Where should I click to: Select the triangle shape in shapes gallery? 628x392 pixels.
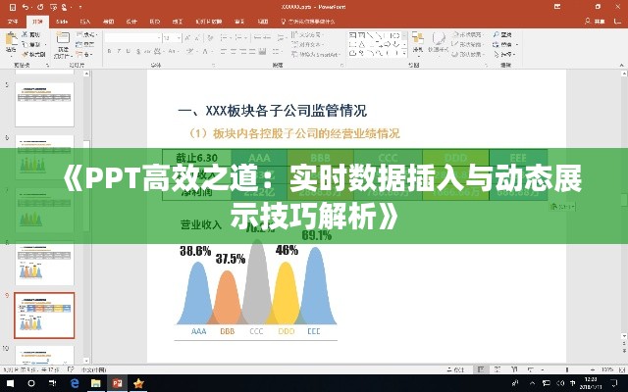click(362, 44)
